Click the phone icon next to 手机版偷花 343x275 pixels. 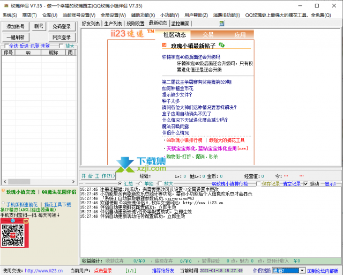[3, 204]
